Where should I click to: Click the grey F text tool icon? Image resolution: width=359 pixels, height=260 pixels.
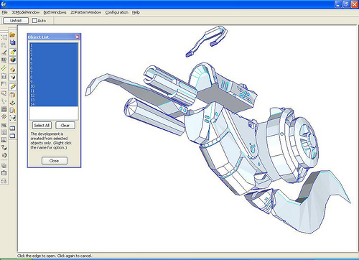coord(4,84)
